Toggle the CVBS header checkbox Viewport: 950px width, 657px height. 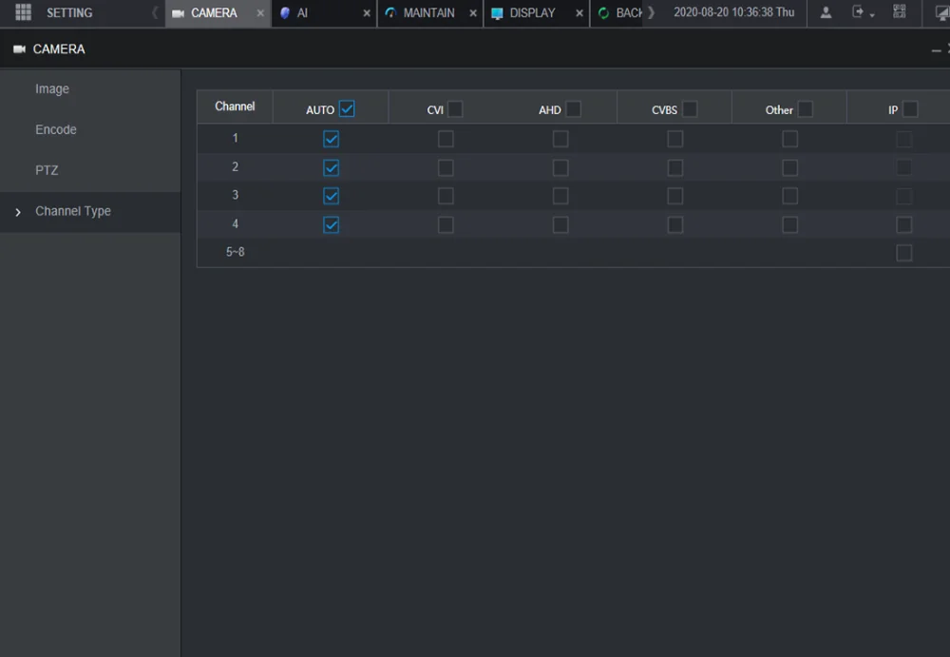pyautogui.click(x=690, y=109)
